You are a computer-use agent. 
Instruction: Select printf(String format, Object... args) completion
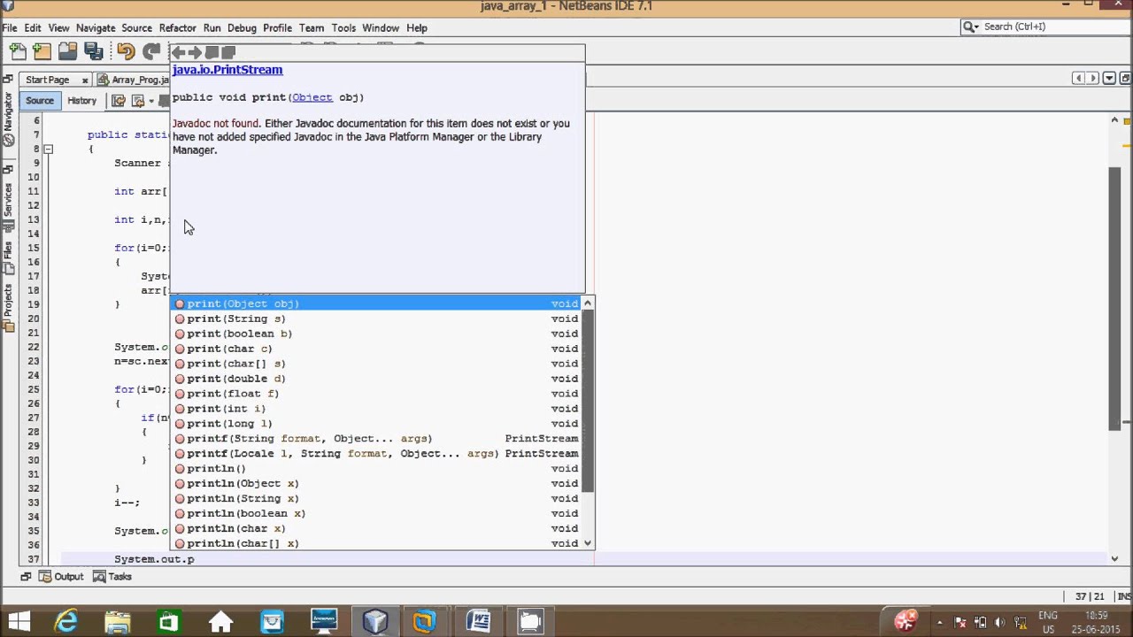click(376, 439)
